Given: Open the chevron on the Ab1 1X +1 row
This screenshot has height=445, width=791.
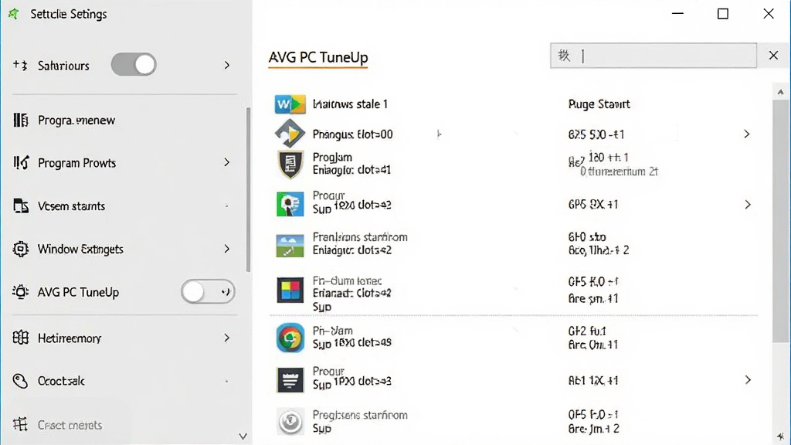Looking at the screenshot, I should coord(748,380).
